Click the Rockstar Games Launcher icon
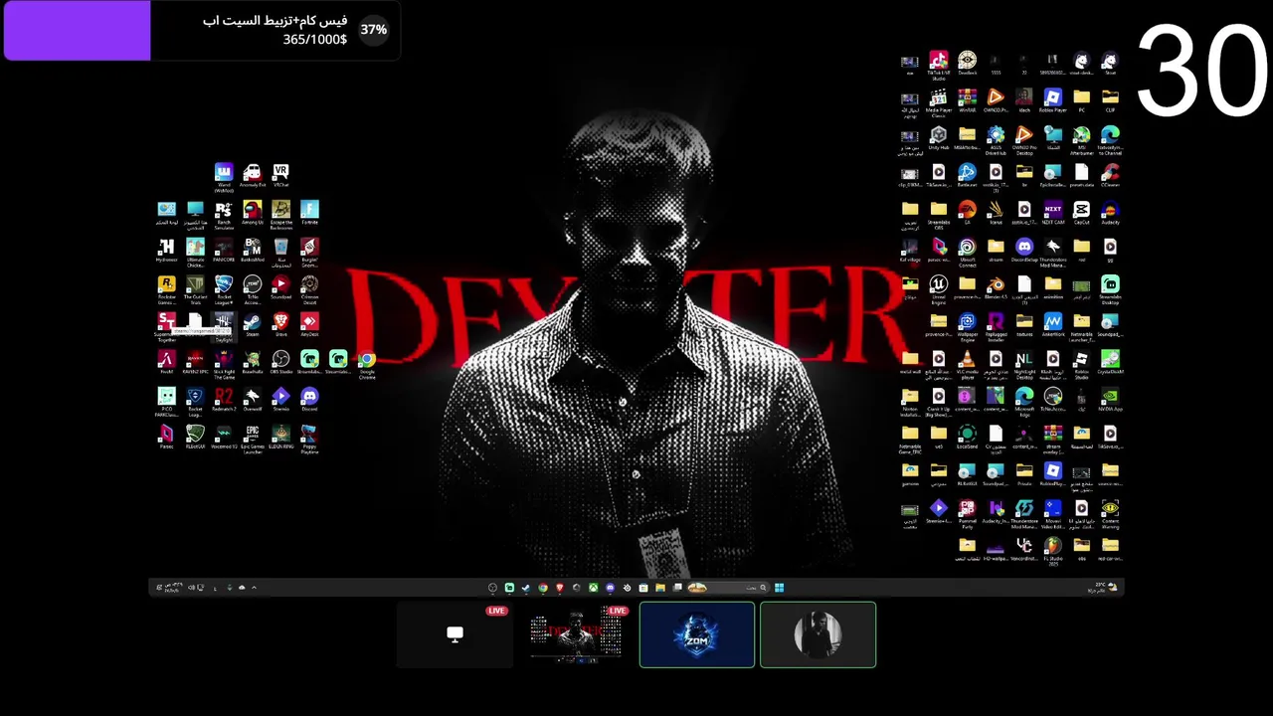1273x716 pixels. pyautogui.click(x=166, y=288)
